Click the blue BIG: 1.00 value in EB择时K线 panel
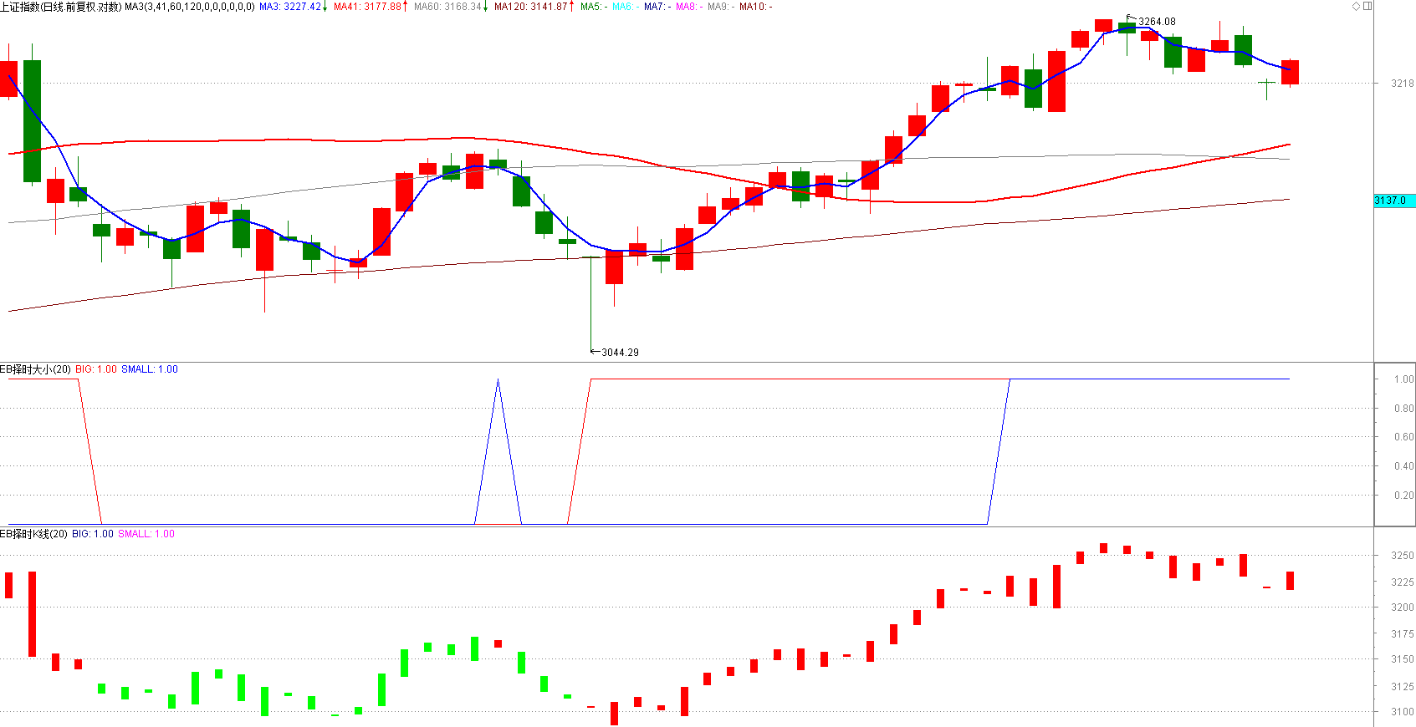The height and width of the screenshot is (727, 1416). point(93,534)
